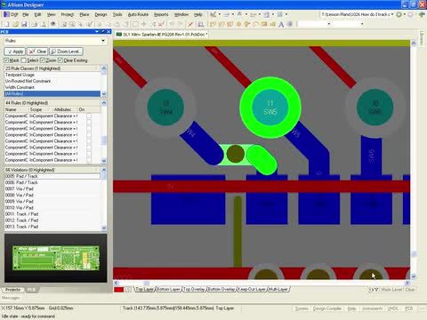Open the Projects panel tab

(13, 290)
